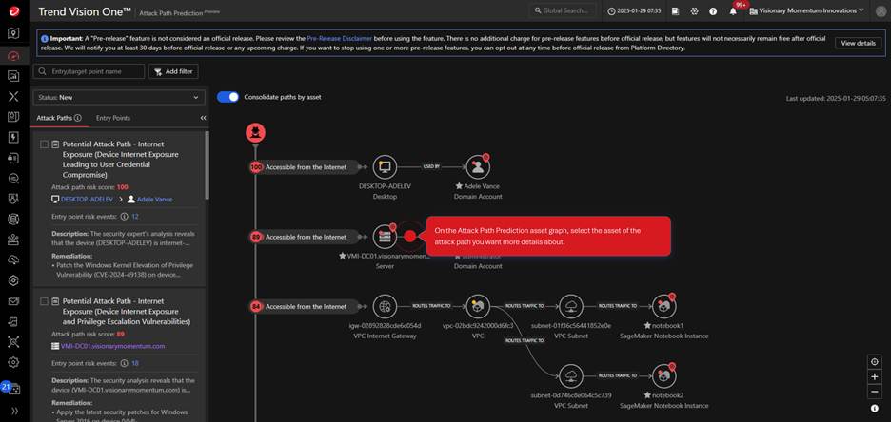Expand the left navigation with bottom chevrons

click(x=13, y=410)
